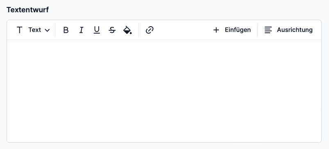Click the divider right of Text dropdown

(55, 30)
